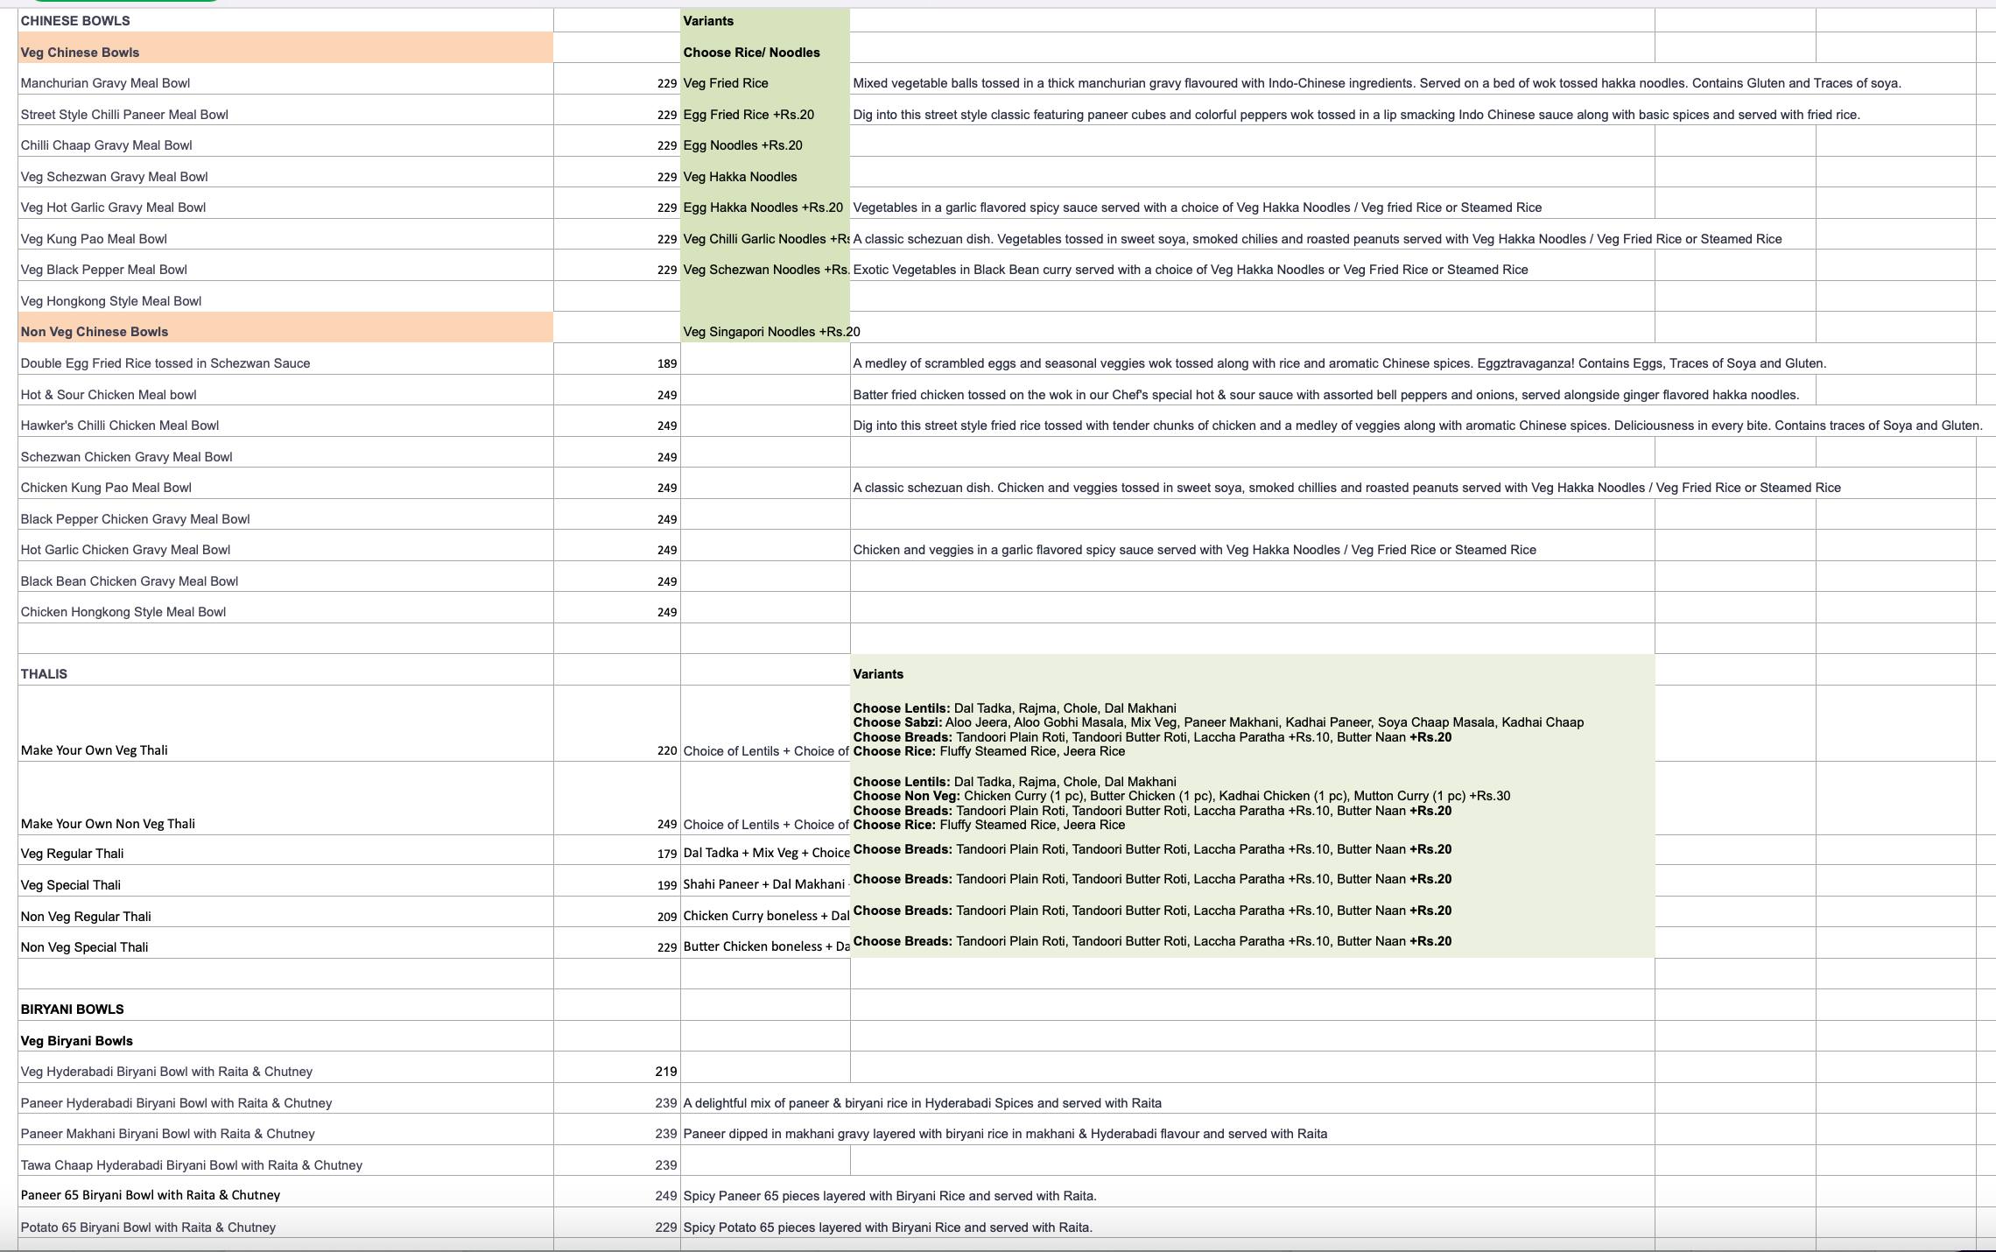The height and width of the screenshot is (1252, 1996).
Task: Select Paneer Makhani Biryani Bowl description cell
Action: click(x=1005, y=1134)
